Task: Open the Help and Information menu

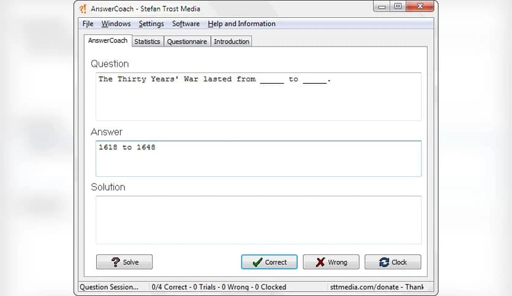Action: point(242,24)
